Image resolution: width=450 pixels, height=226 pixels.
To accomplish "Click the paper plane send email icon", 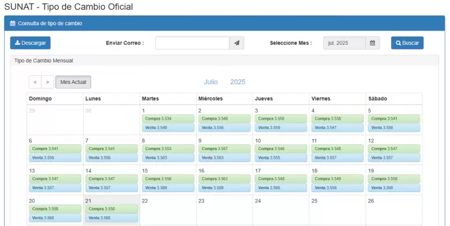I will pyautogui.click(x=237, y=43).
